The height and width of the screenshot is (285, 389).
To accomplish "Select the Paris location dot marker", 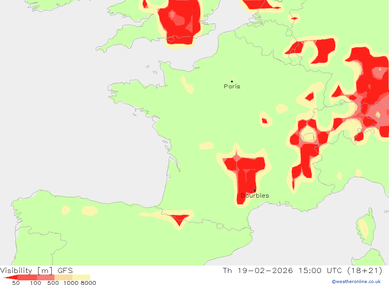I will coord(232,81).
